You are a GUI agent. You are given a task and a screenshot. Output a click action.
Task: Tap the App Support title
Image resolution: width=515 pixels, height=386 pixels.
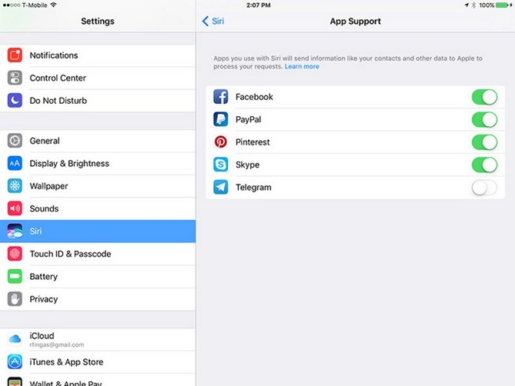tap(356, 21)
